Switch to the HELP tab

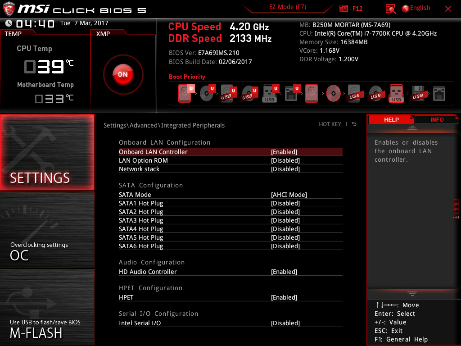tap(391, 119)
